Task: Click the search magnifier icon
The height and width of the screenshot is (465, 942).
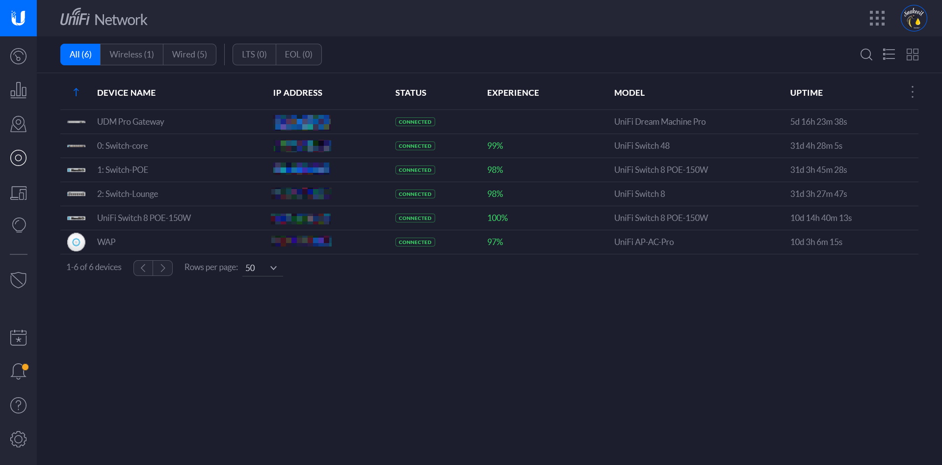Action: click(x=866, y=54)
